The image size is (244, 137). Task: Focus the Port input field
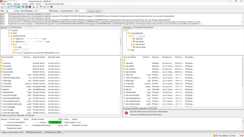click(x=82, y=11)
